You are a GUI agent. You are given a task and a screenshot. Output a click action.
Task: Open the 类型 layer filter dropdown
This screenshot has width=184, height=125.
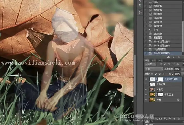click(x=150, y=64)
